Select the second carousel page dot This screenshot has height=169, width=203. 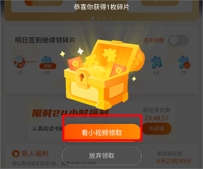[99, 18]
